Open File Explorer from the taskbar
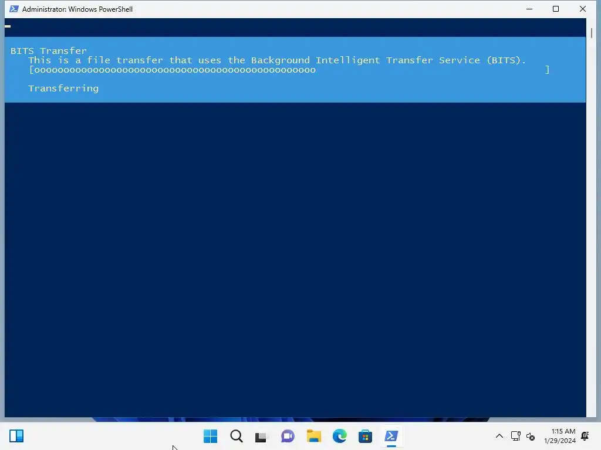This screenshot has height=450, width=601. tap(314, 436)
